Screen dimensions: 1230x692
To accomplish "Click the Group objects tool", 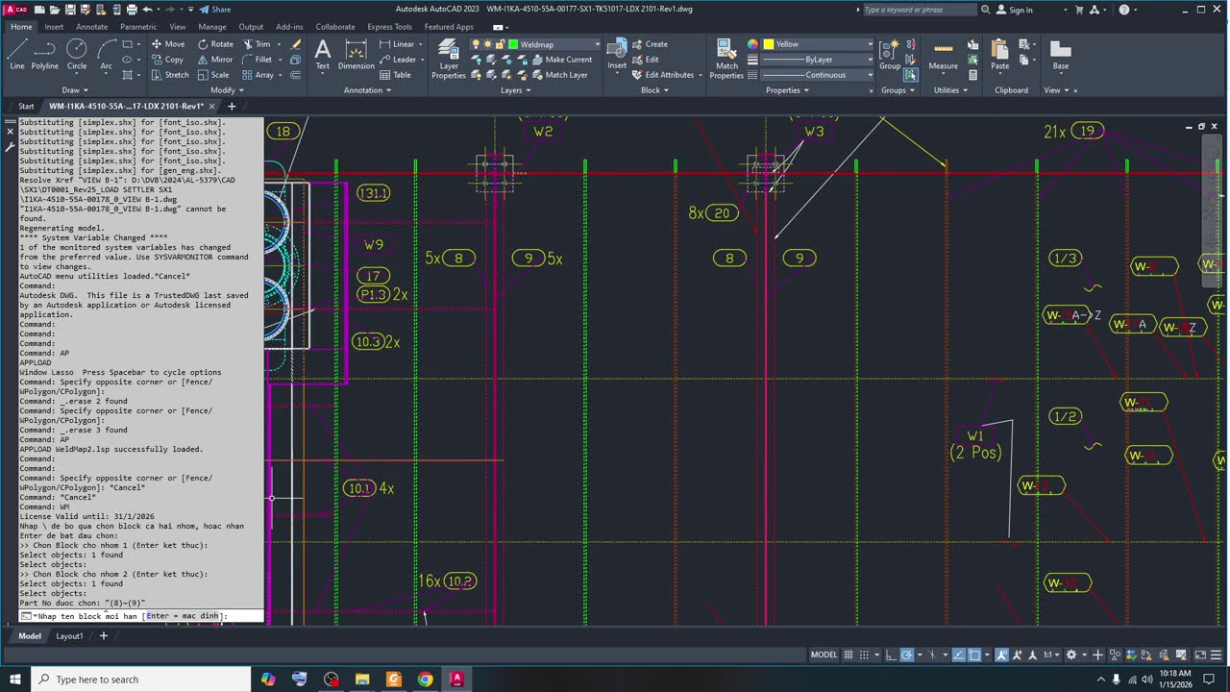I will click(890, 54).
